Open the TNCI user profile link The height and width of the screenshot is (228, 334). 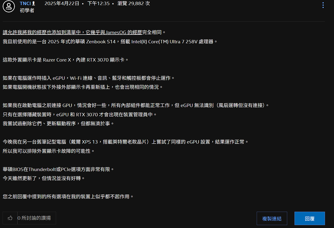[25, 3]
